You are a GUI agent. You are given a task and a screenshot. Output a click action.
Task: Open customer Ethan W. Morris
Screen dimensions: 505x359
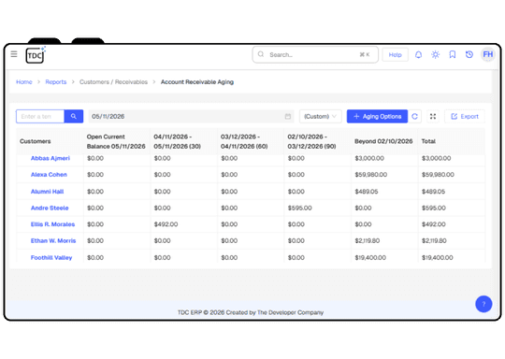53,240
